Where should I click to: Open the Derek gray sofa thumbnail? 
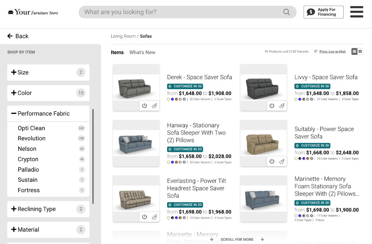(x=136, y=87)
